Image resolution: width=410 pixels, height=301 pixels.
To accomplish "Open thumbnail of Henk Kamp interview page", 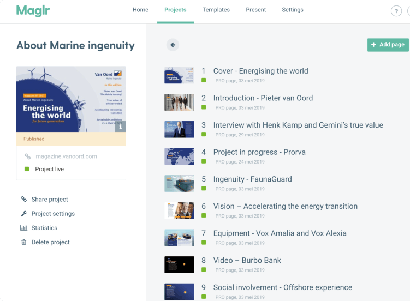I will pyautogui.click(x=180, y=129).
